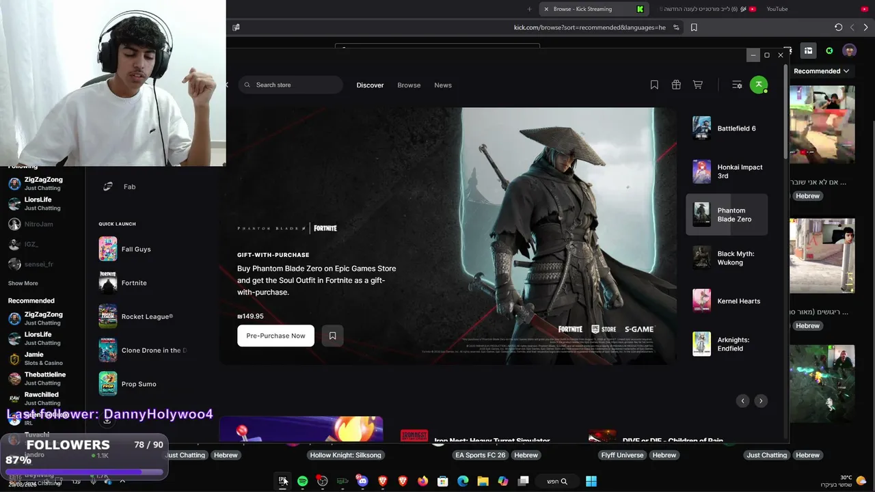Open Copilot from the taskbar
Image resolution: width=875 pixels, height=492 pixels.
503,481
